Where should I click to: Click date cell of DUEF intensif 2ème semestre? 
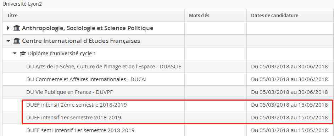coord(289,105)
